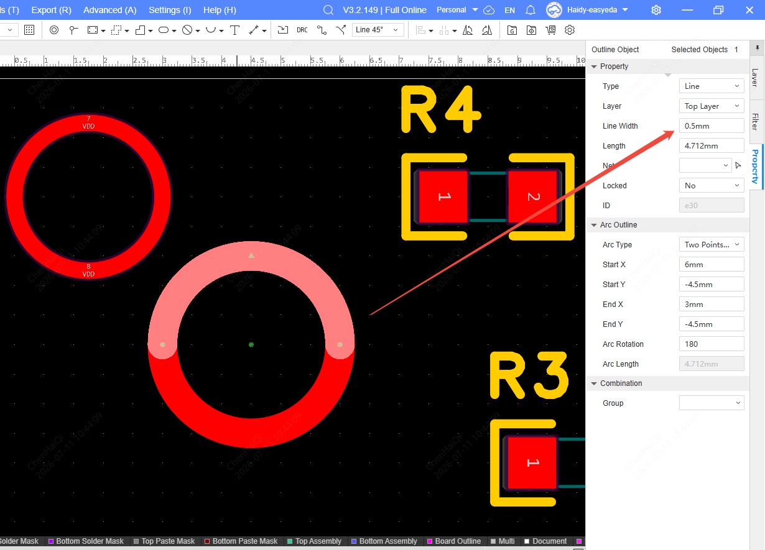Pick the measure dimension tool
765x550 pixels.
pos(254,30)
